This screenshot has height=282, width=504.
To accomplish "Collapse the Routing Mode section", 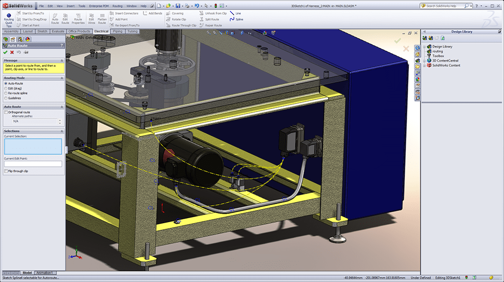I will [x=61, y=78].
